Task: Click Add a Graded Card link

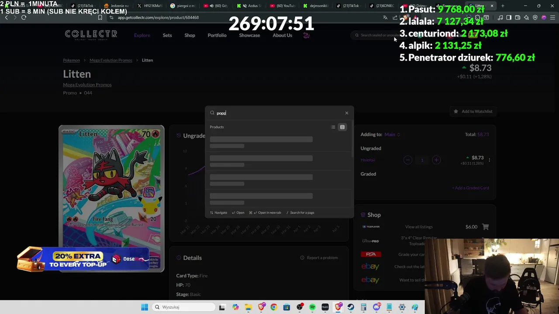Action: (x=471, y=188)
